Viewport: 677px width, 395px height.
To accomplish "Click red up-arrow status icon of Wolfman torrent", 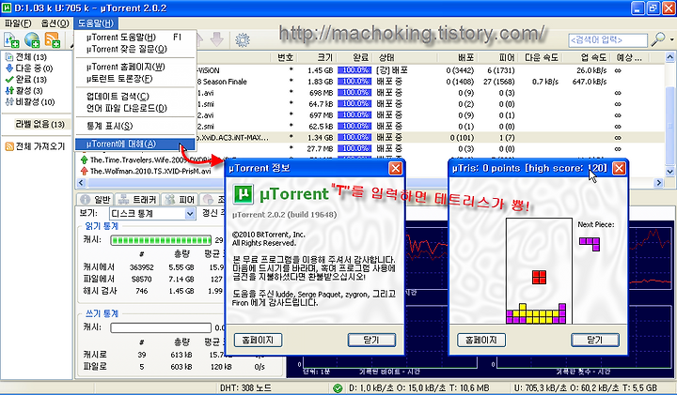I will click(x=84, y=171).
